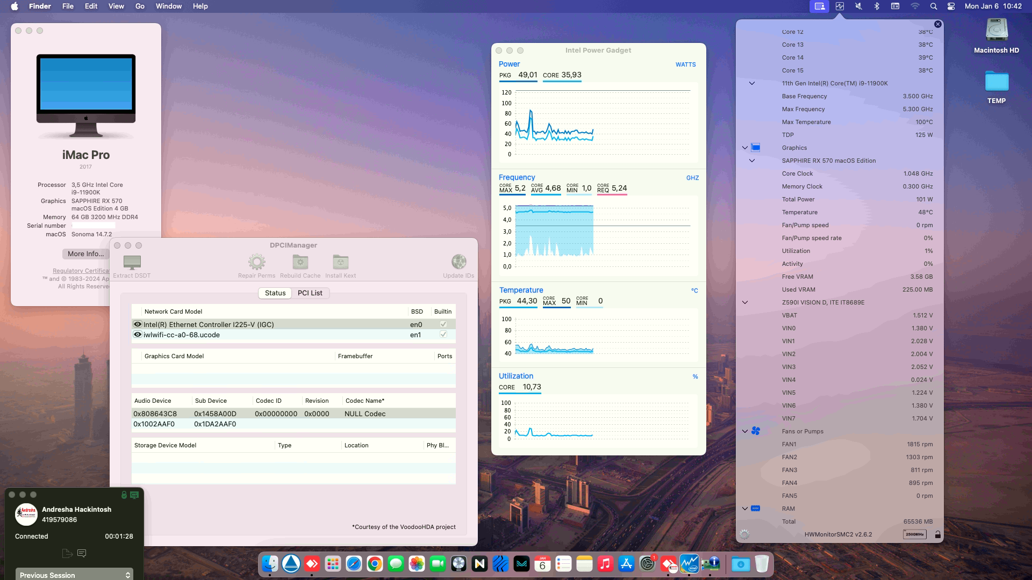This screenshot has height=580, width=1032.
Task: Open the File menu
Action: (x=68, y=6)
